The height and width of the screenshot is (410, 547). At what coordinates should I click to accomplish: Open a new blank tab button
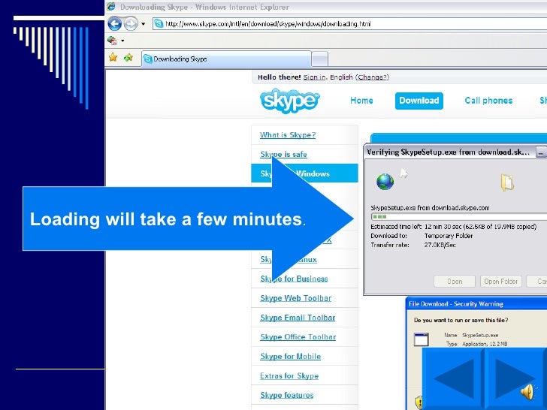[319, 59]
